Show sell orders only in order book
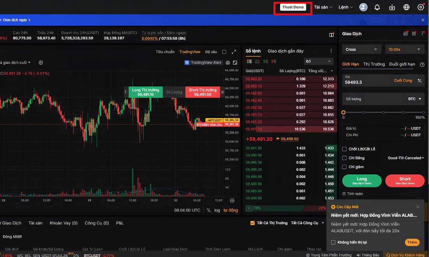Screen dimensions: 429x257 (x=274, y=62)
